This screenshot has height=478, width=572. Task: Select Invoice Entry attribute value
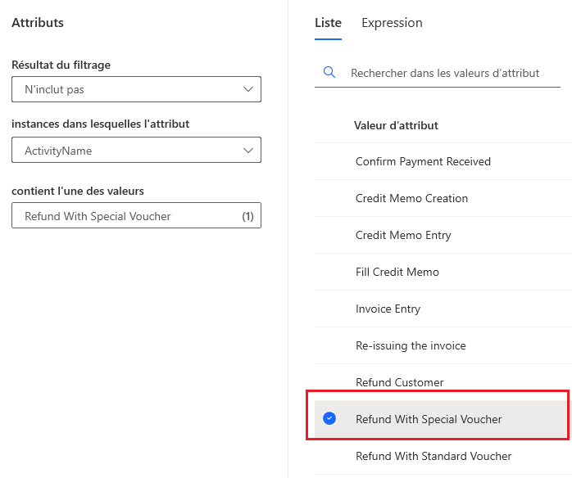(388, 309)
